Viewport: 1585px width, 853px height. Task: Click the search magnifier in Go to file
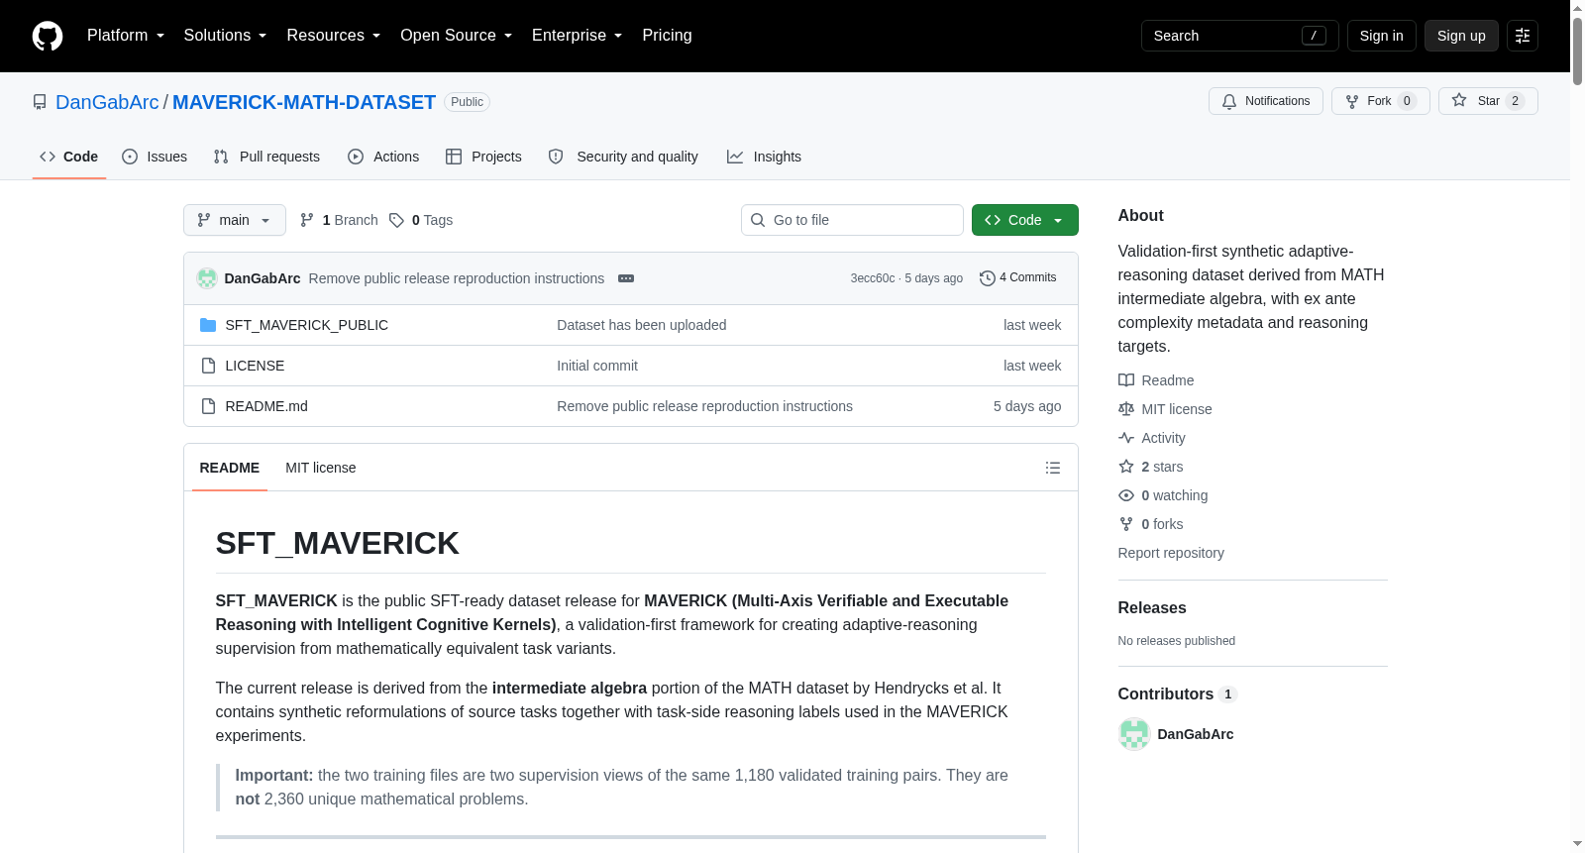[758, 220]
